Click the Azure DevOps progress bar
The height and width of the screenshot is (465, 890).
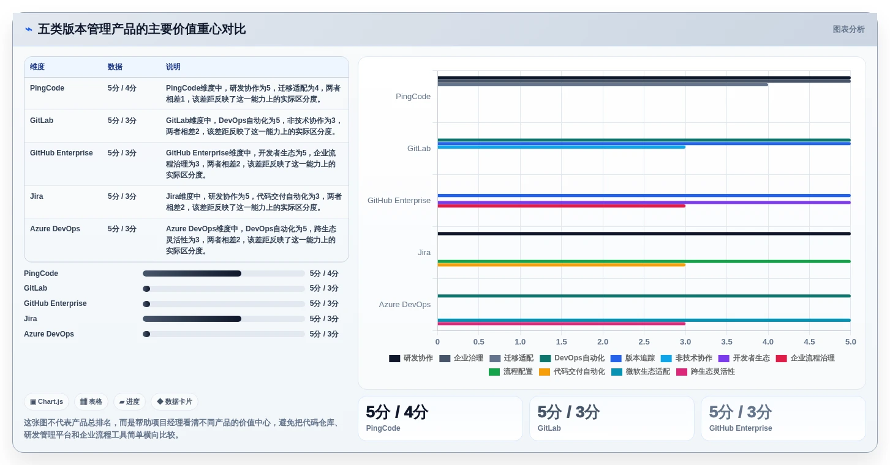tap(224, 334)
